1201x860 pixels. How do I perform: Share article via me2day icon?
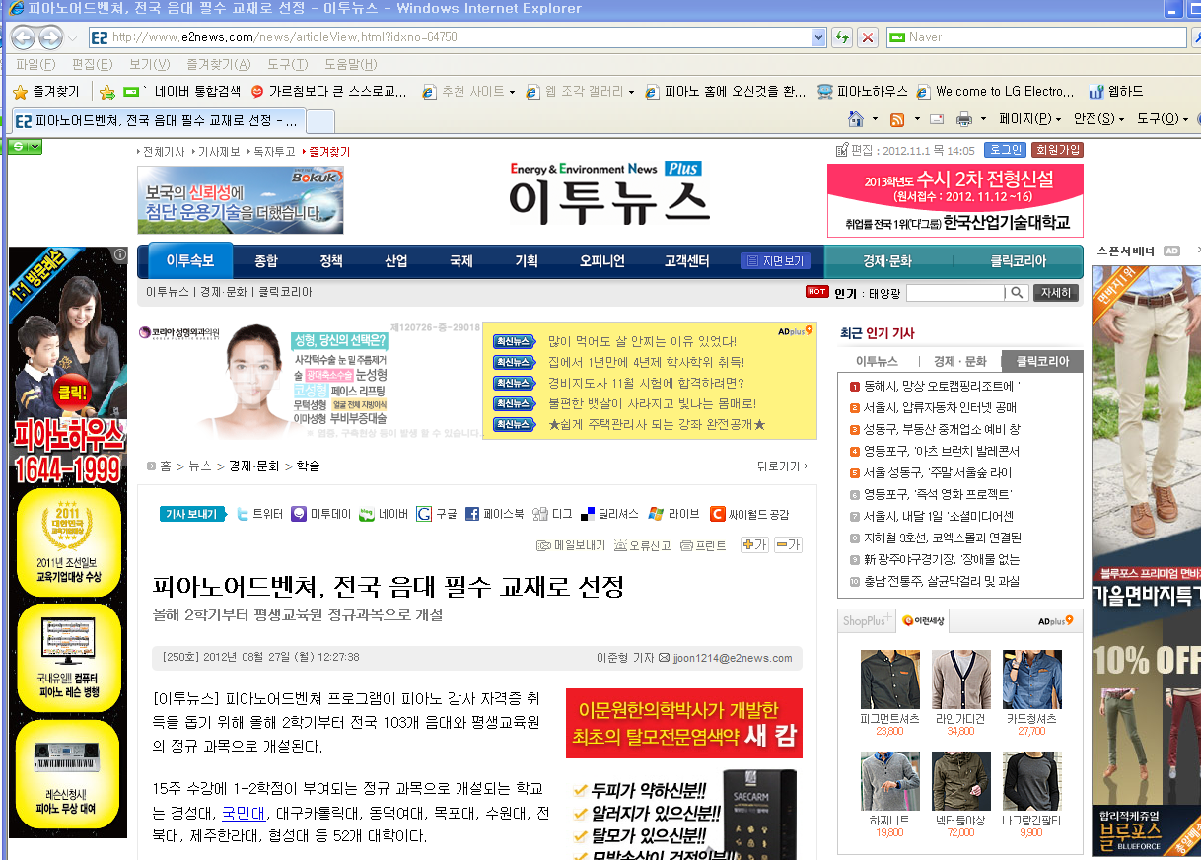[x=299, y=514]
